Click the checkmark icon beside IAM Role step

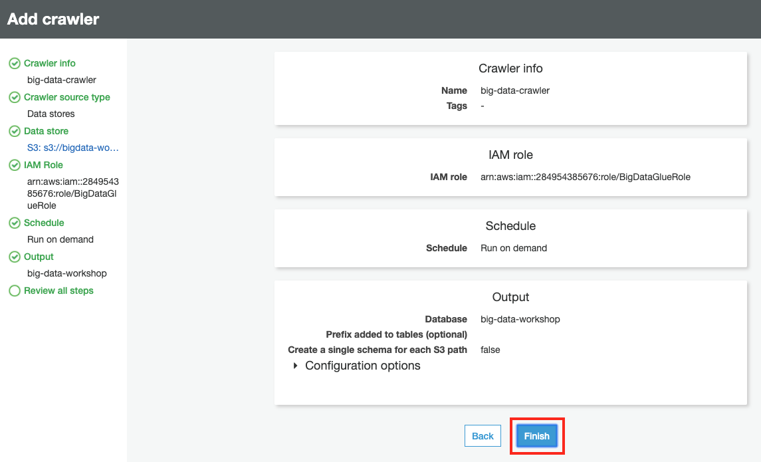[14, 165]
